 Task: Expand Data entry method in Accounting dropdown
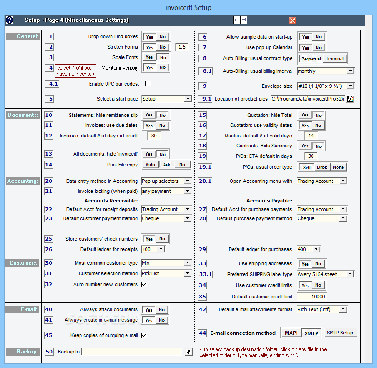(x=187, y=181)
